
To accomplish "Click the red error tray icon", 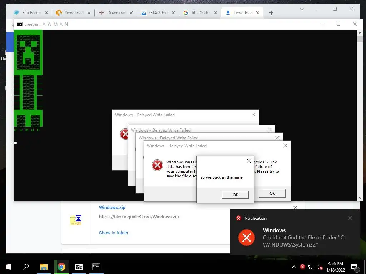I will 302,267.
